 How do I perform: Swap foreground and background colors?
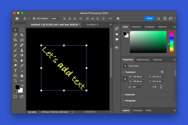click(22, 85)
